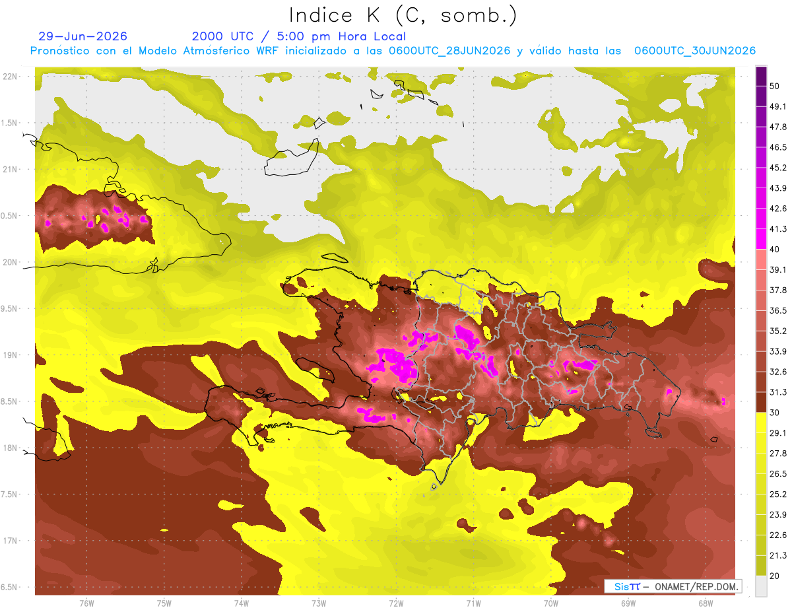The height and width of the screenshot is (612, 792).
Task: Pick the gray colorbar band below 20
Action: [761, 586]
